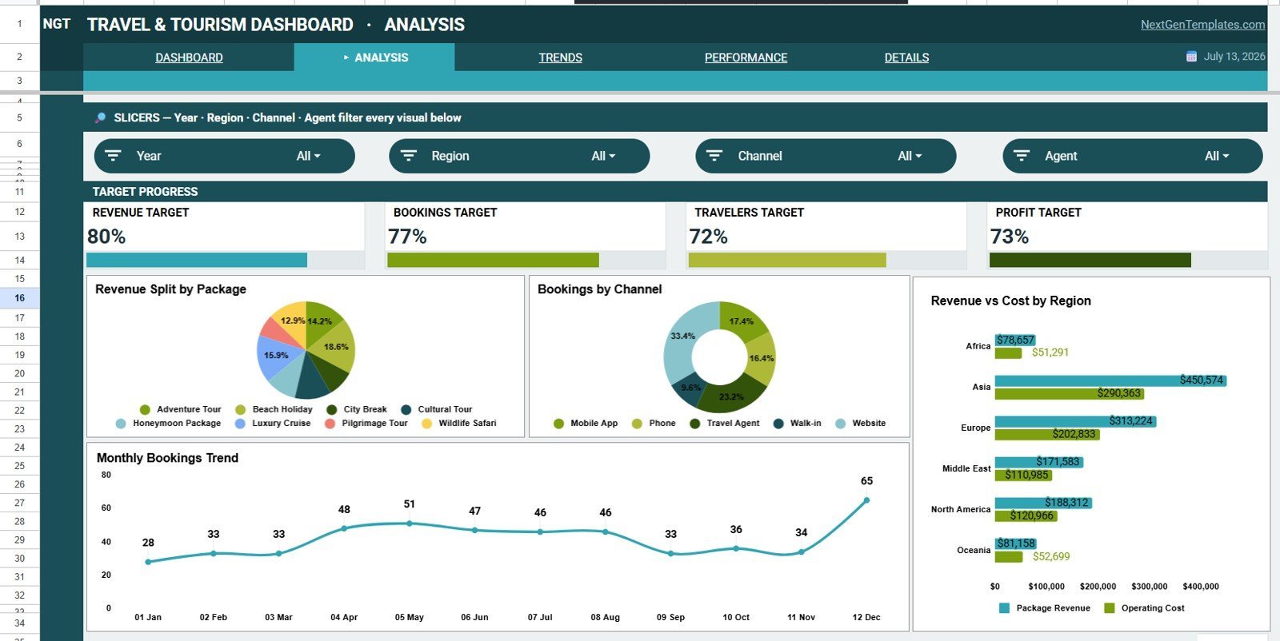The width and height of the screenshot is (1280, 641).
Task: Click the Luxury Cruise legend swatch
Action: coord(240,424)
